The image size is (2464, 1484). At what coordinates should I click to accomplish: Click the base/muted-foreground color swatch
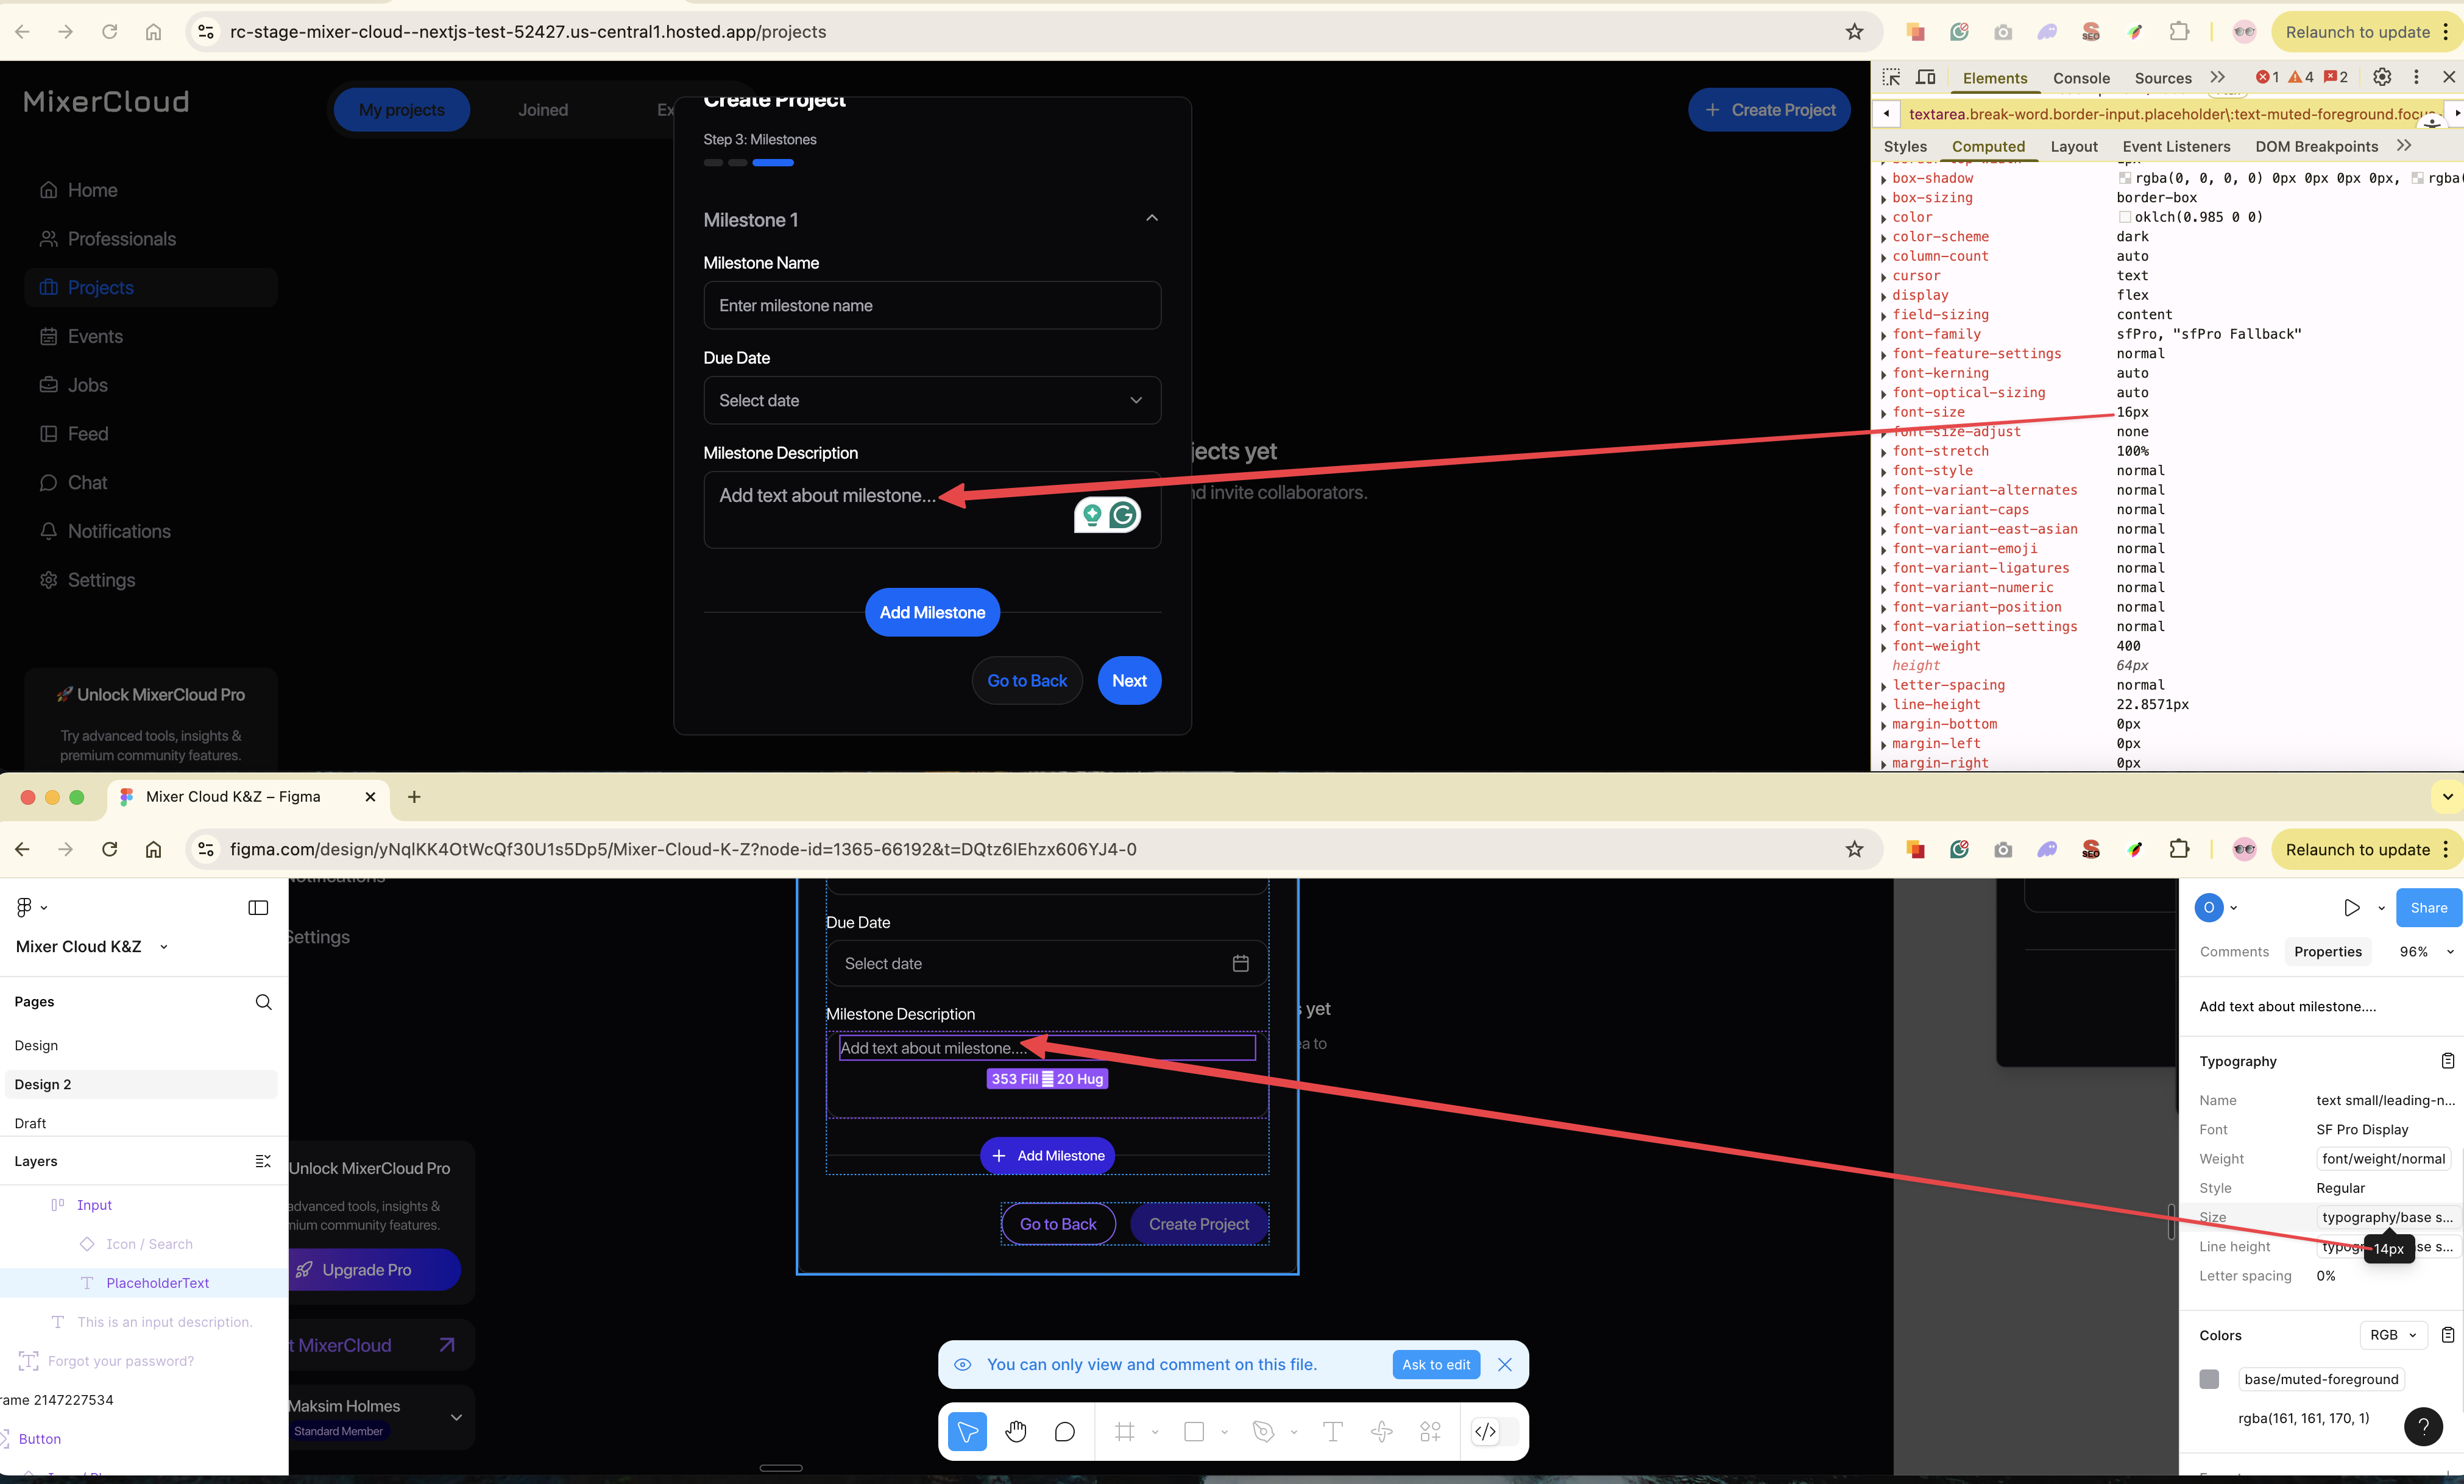pos(2209,1378)
